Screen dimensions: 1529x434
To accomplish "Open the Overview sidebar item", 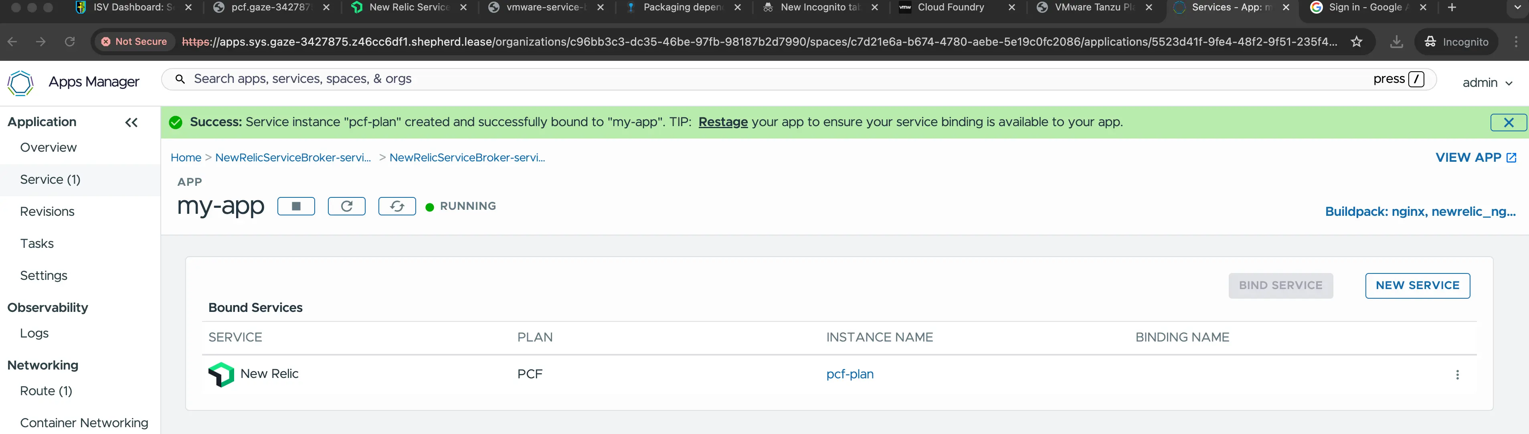I will (48, 148).
